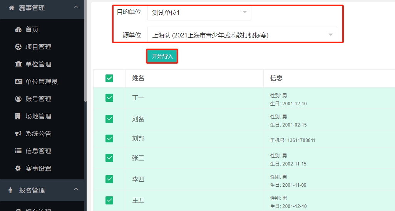This screenshot has height=211, width=395.
Task: Open the 源单位 dropdown showing 上海队
Action: (242, 35)
